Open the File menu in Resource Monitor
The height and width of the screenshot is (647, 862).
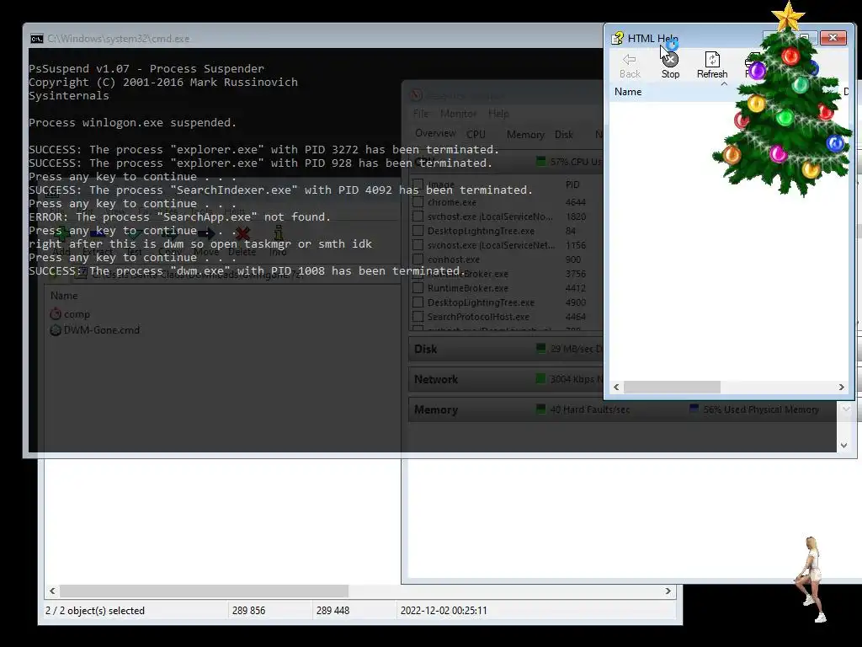(421, 114)
